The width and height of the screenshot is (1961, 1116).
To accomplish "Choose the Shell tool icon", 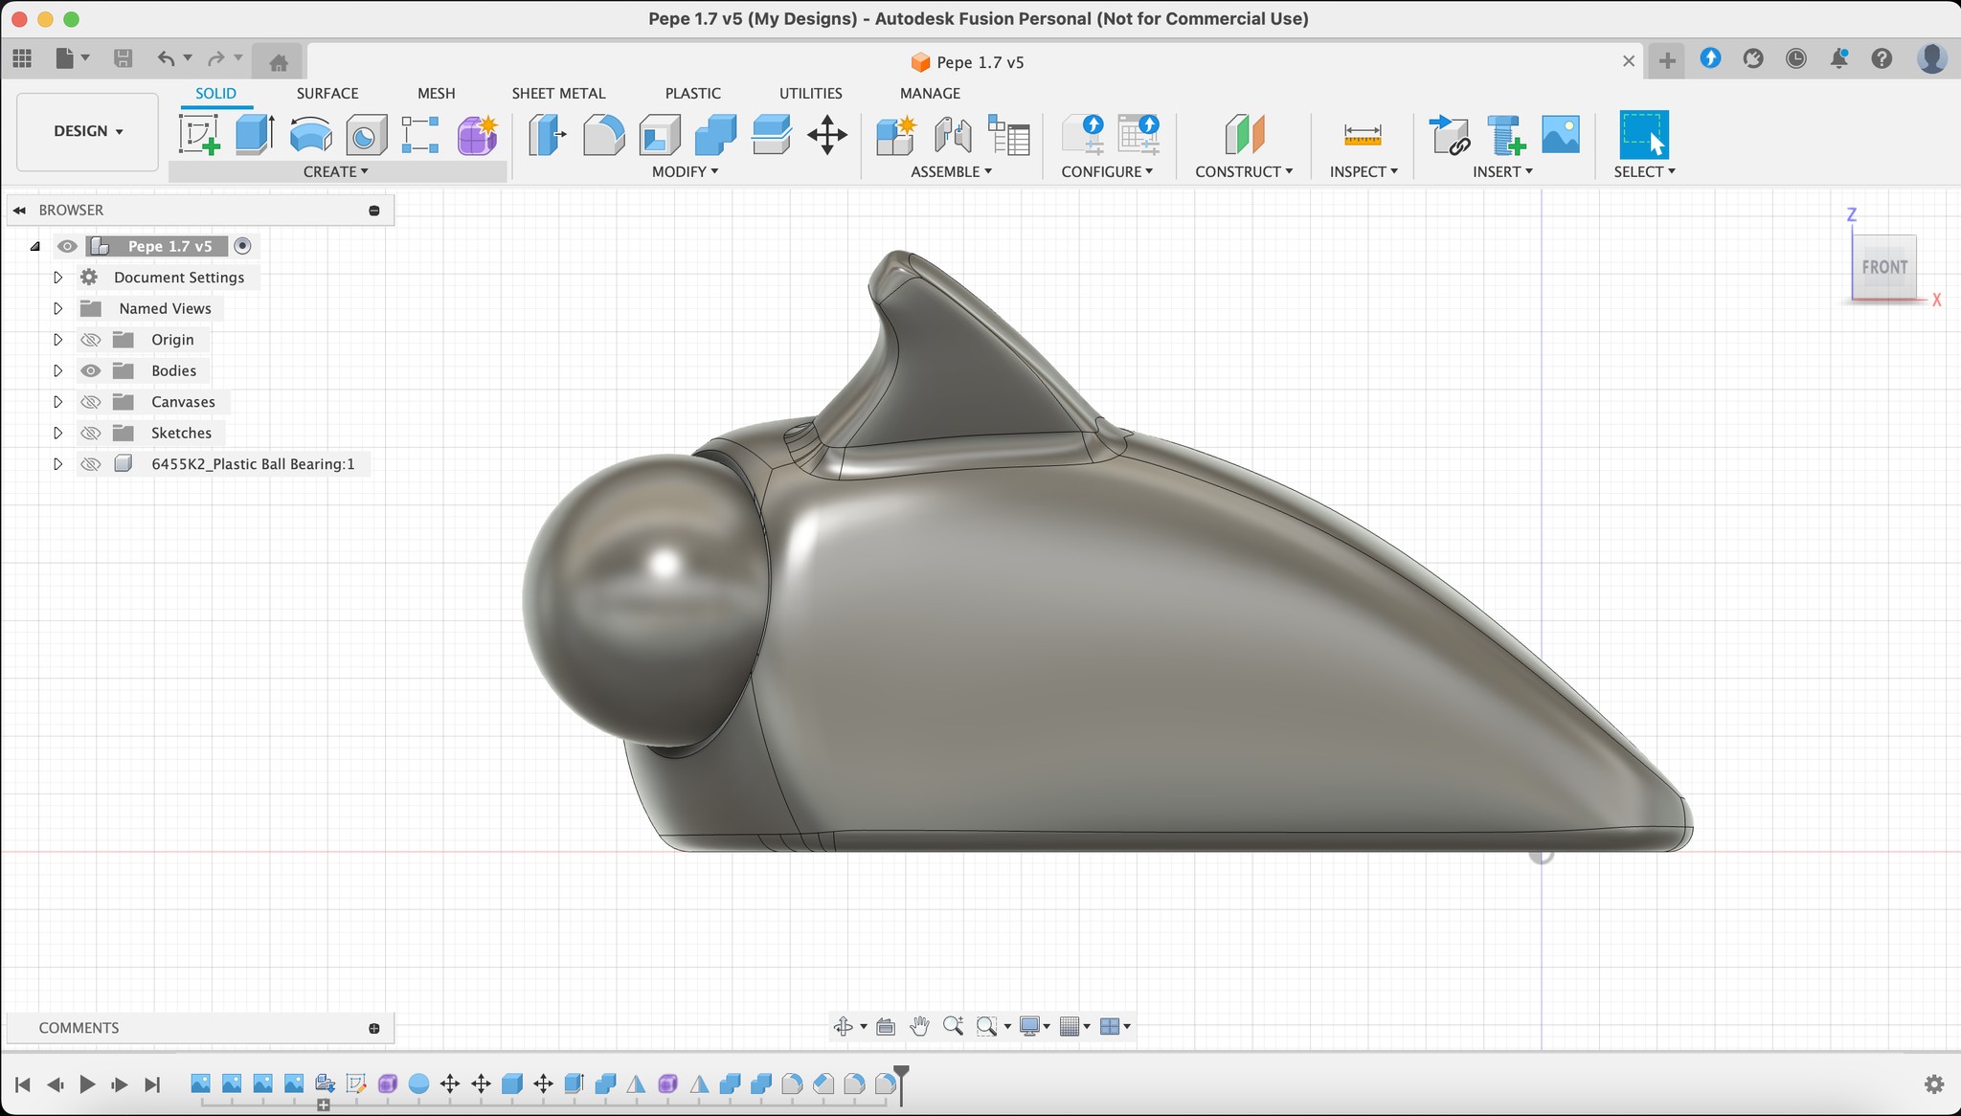I will [x=659, y=134].
